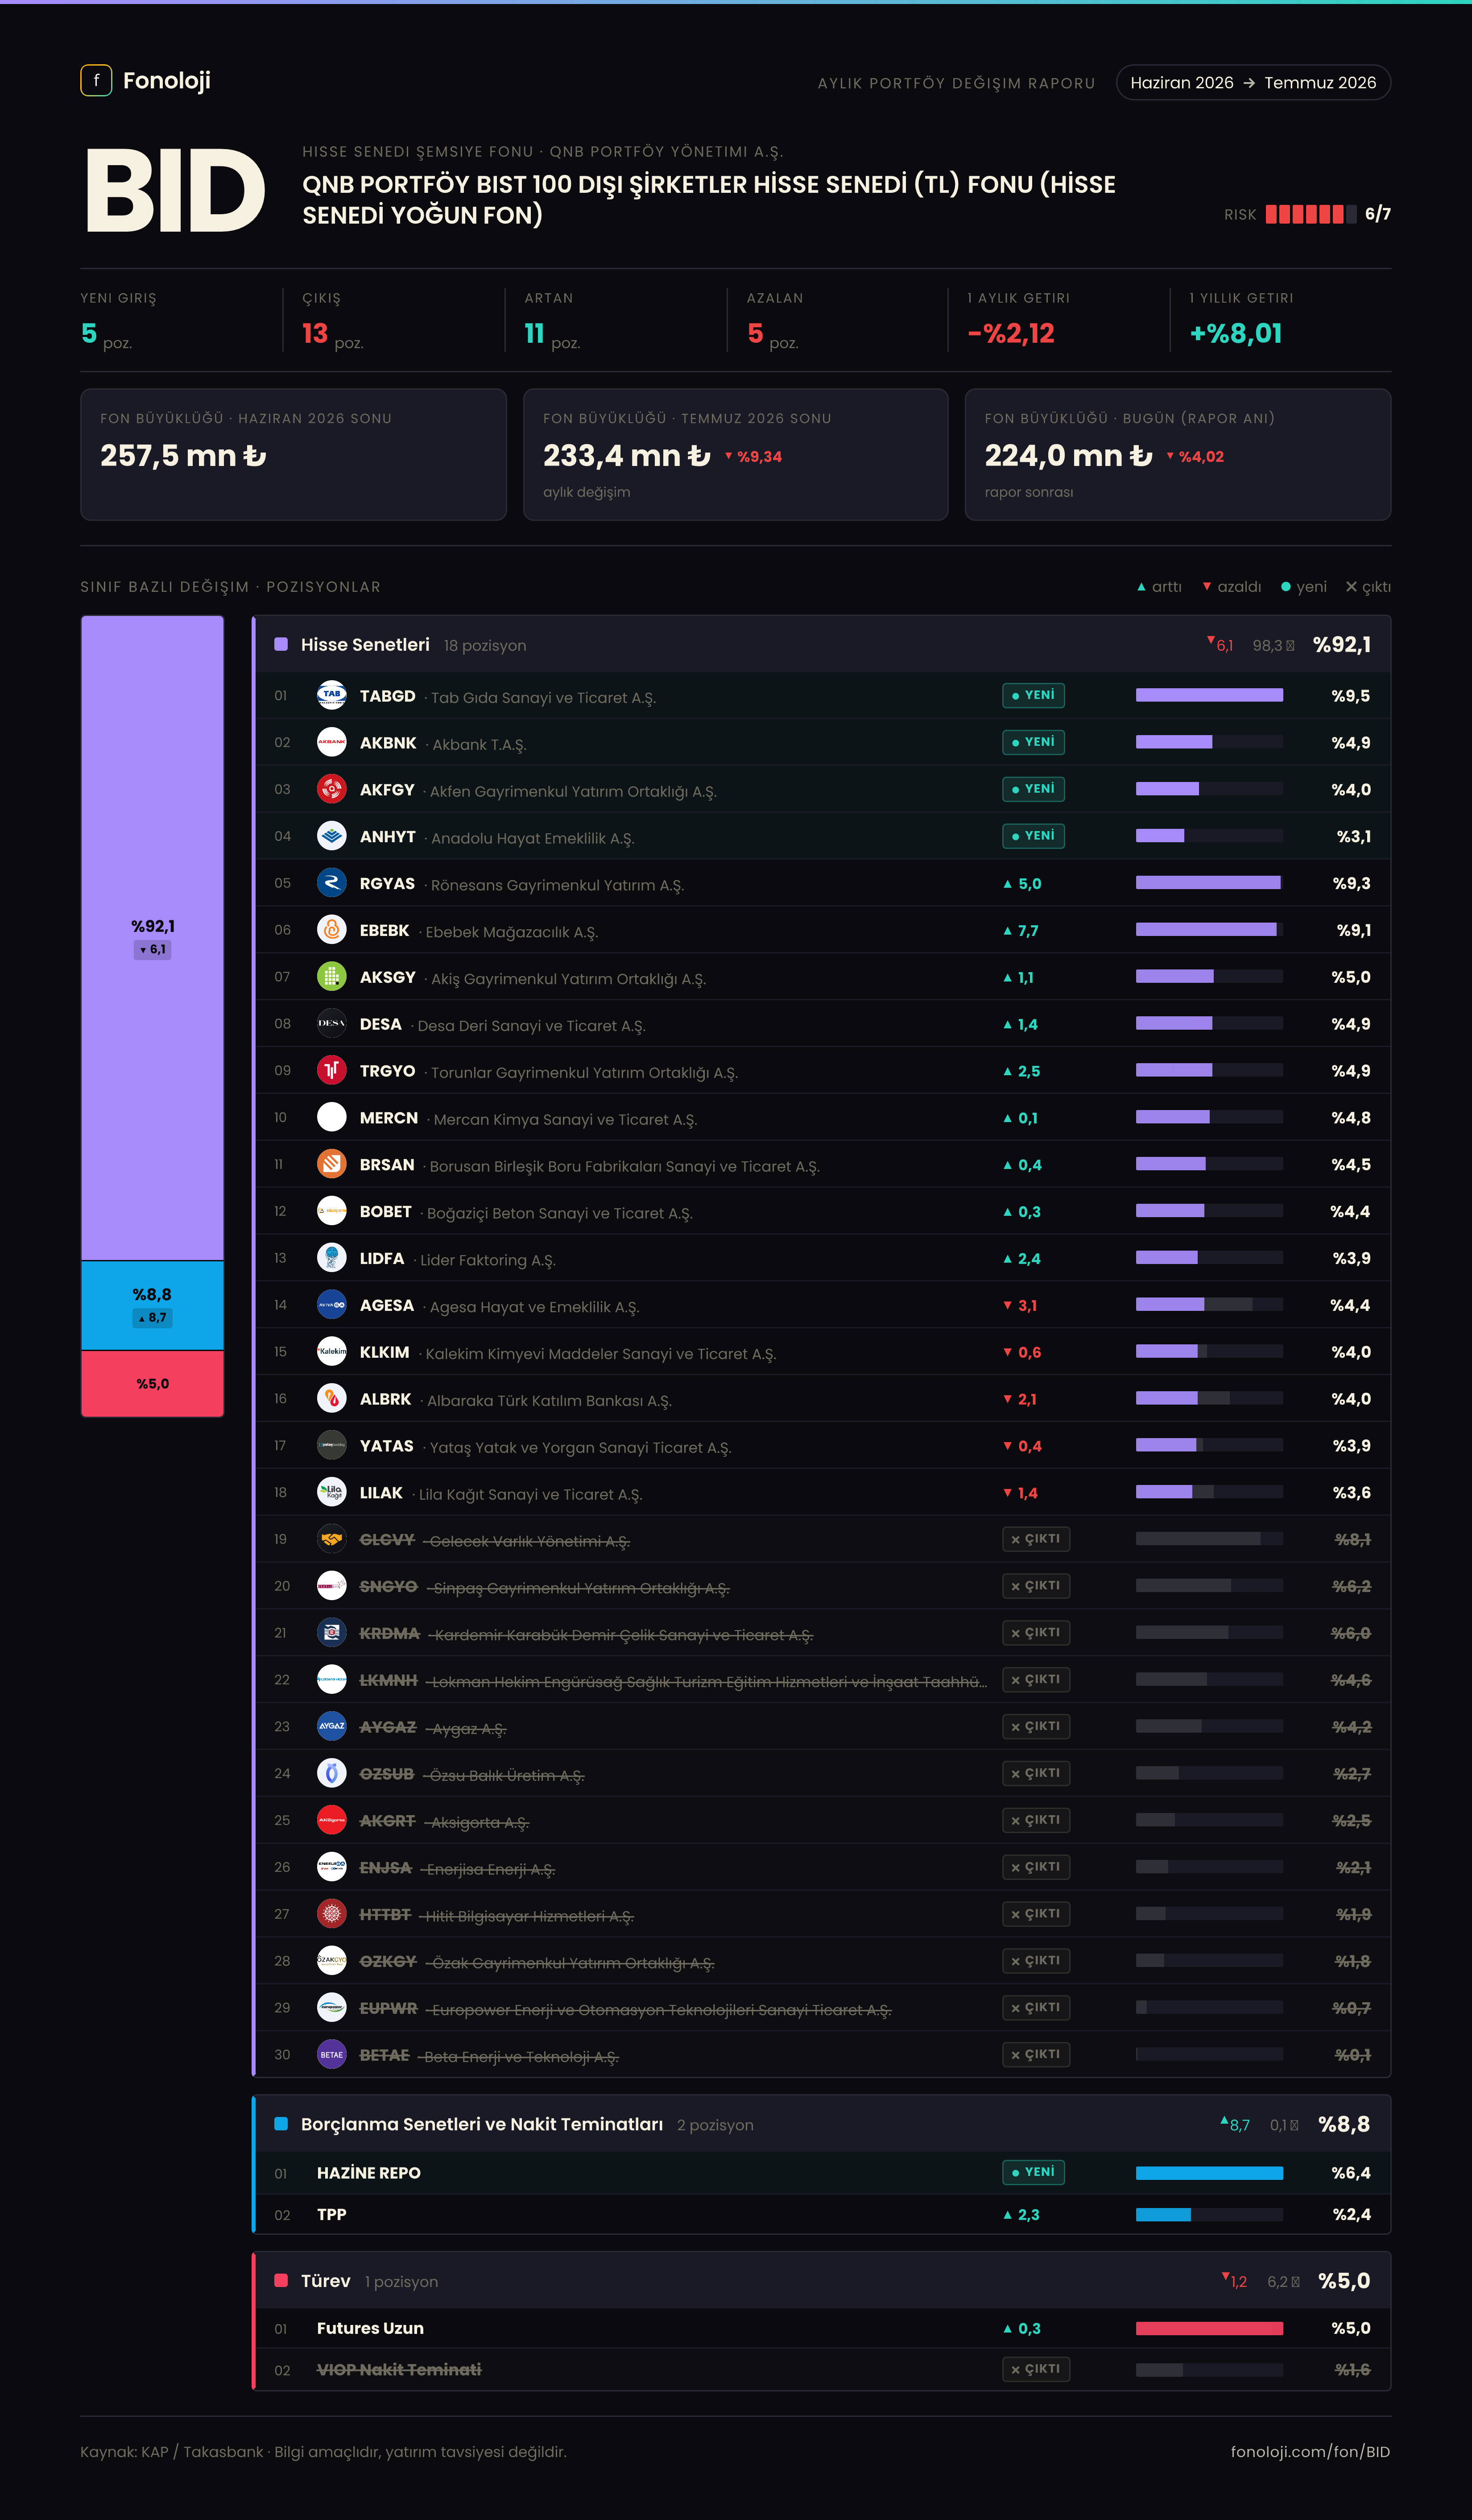The height and width of the screenshot is (2520, 1472).
Task: Click the TABGD company logo
Action: pos(332,695)
